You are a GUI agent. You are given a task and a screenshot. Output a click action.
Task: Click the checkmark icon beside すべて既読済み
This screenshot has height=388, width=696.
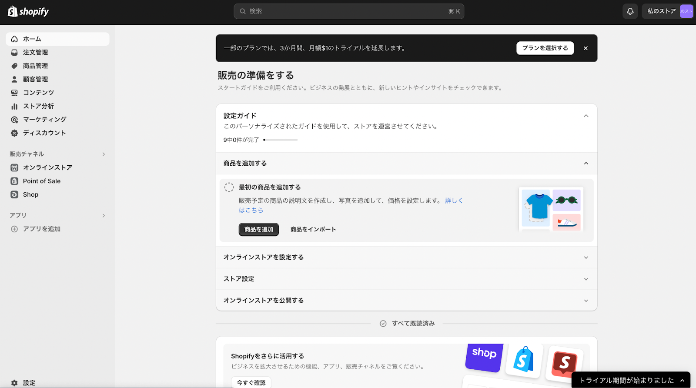click(x=383, y=324)
